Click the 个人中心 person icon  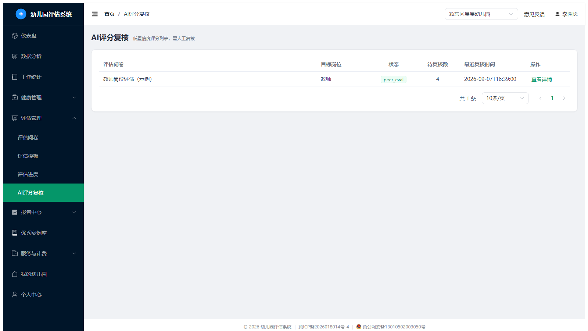click(15, 295)
